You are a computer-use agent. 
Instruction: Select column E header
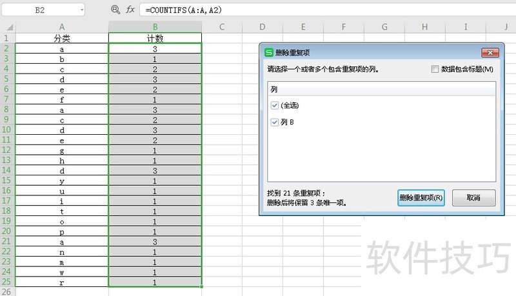tap(303, 27)
